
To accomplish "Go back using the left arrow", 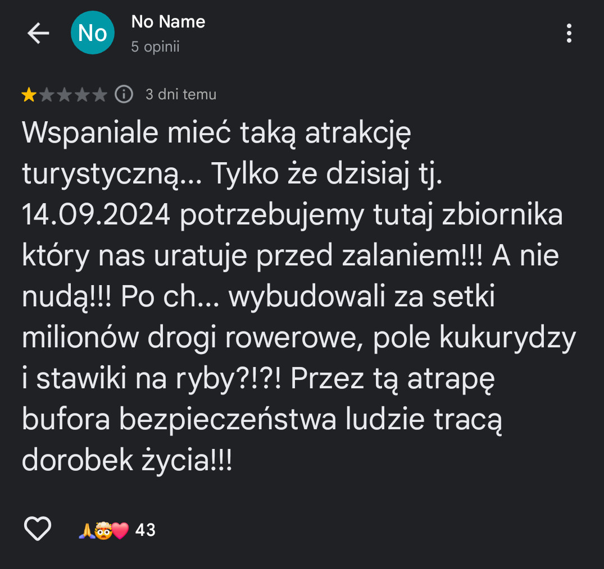I will pos(38,34).
